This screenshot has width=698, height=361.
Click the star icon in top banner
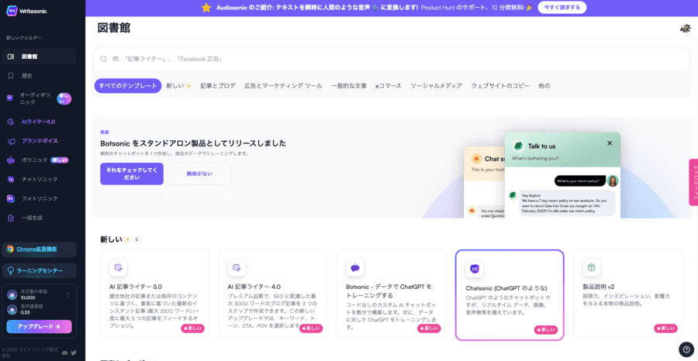(206, 8)
